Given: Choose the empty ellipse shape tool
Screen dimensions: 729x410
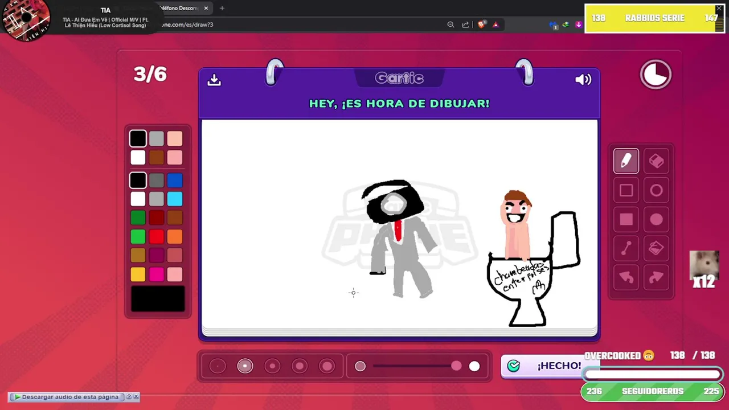Looking at the screenshot, I should (656, 191).
